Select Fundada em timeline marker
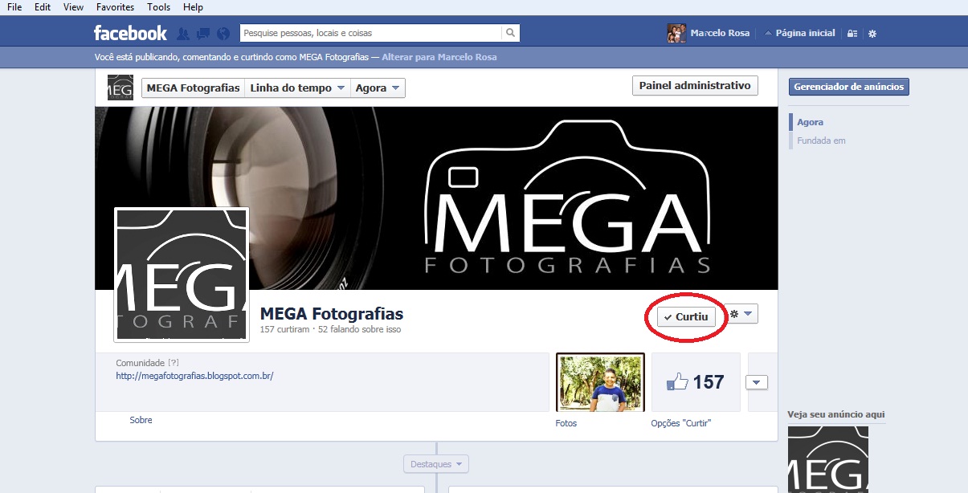The image size is (968, 493). tap(821, 141)
